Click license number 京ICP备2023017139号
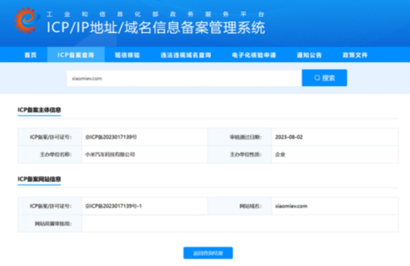 point(111,137)
